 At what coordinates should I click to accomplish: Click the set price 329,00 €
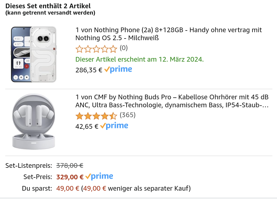coord(70,177)
